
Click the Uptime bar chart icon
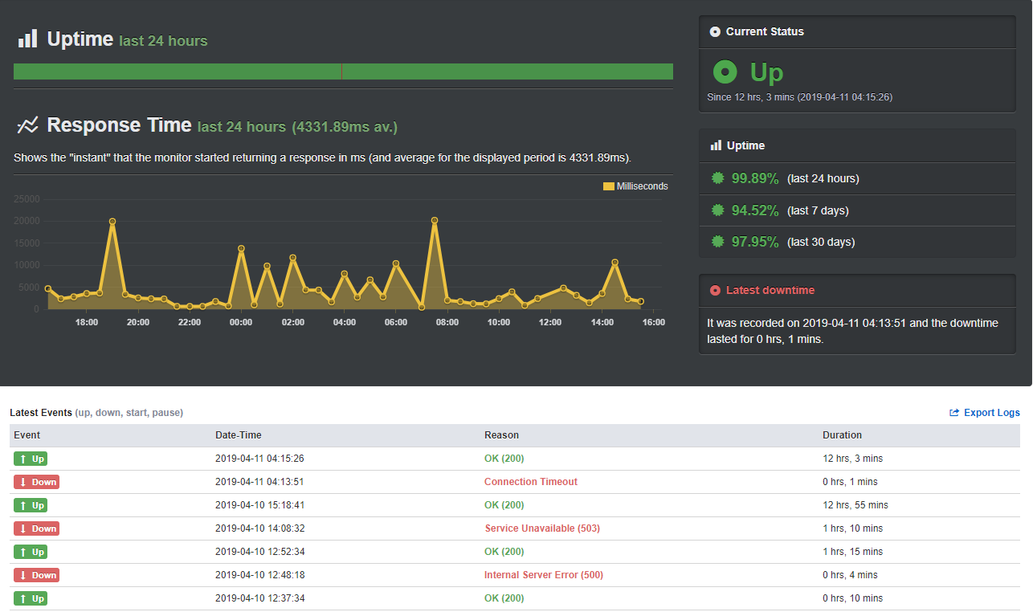28,39
